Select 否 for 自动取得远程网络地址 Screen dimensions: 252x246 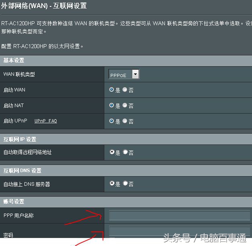click(125, 152)
